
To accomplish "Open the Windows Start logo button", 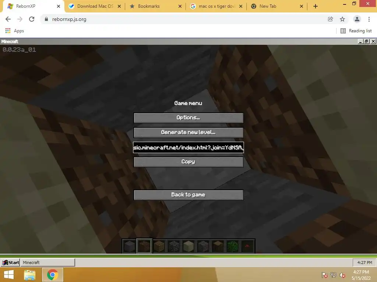I will coord(9,275).
